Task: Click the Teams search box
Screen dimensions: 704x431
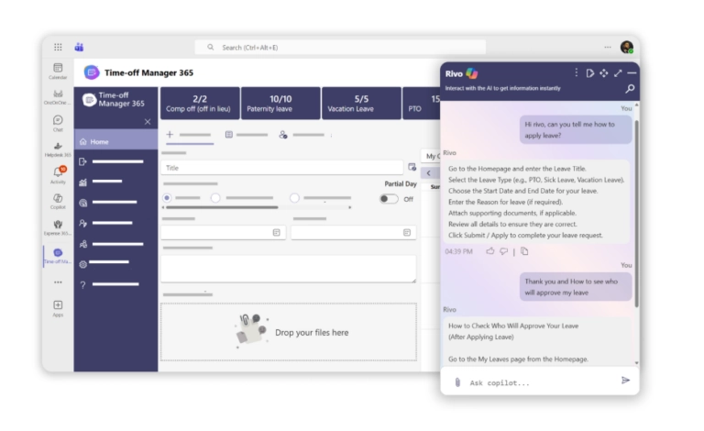Action: click(340, 47)
